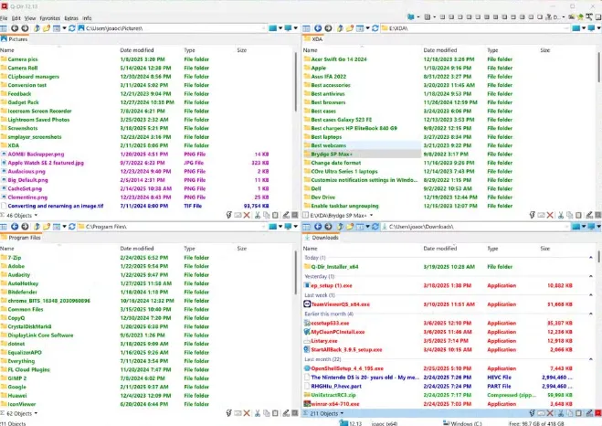Go up one level in Pictures pane
This screenshot has height=426, width=602.
pos(37,28)
